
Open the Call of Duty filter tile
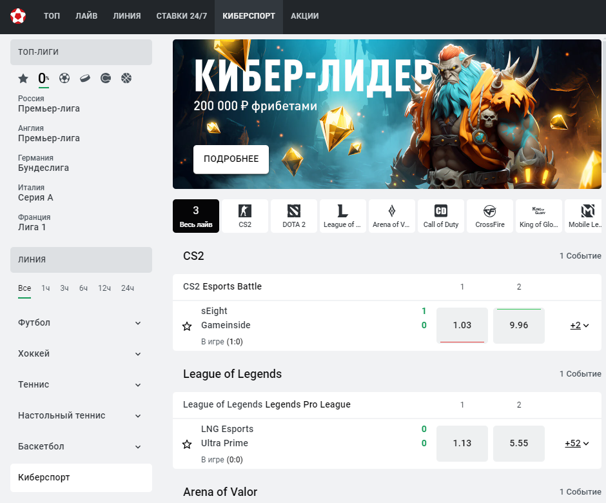click(441, 216)
